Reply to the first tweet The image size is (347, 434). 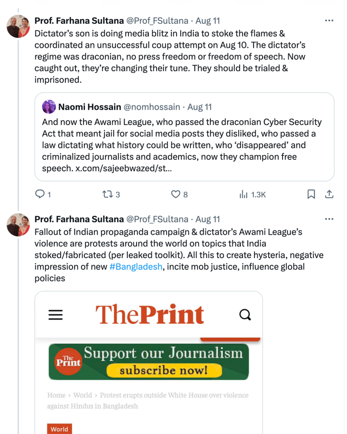(40, 194)
